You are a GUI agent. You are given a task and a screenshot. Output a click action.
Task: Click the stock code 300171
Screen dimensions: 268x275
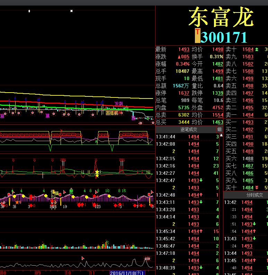(224, 37)
